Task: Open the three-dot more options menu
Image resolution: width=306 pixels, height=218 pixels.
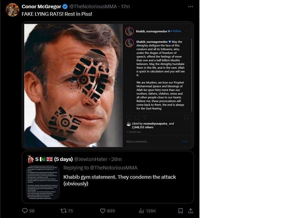Action: (190, 7)
